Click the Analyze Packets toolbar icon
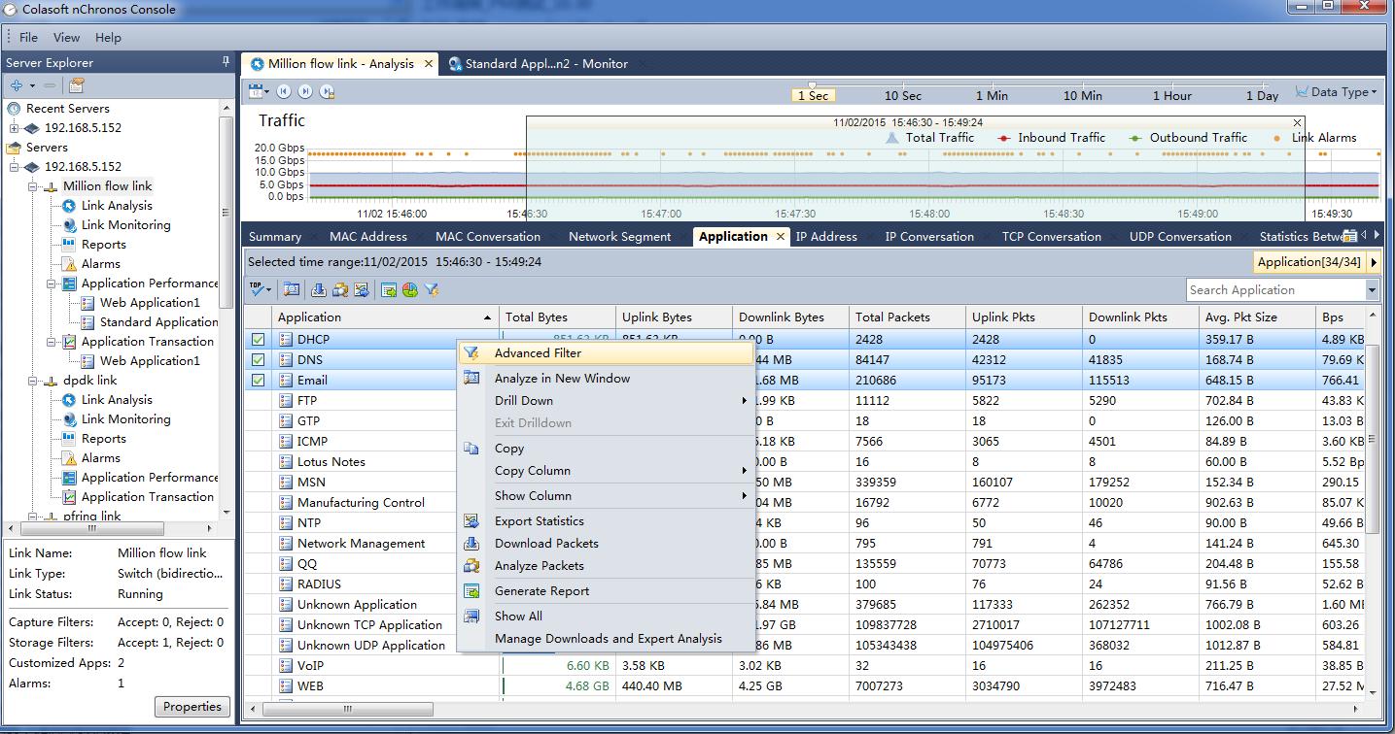Image resolution: width=1395 pixels, height=734 pixels. pos(339,289)
